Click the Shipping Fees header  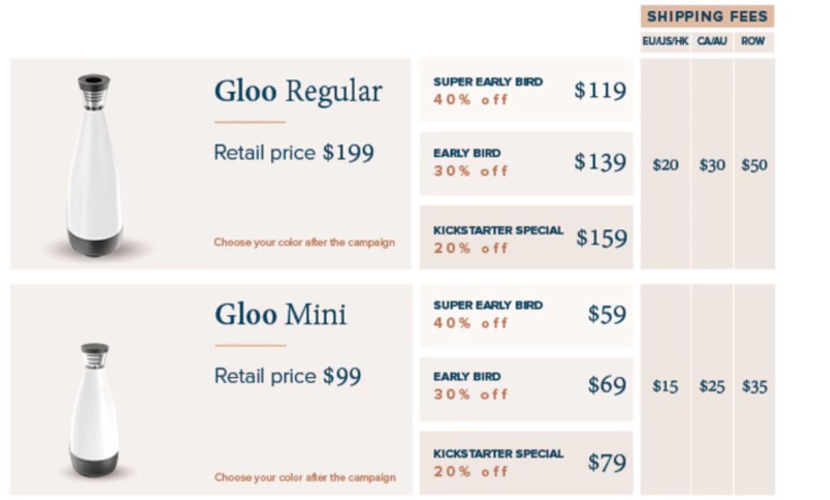707,17
